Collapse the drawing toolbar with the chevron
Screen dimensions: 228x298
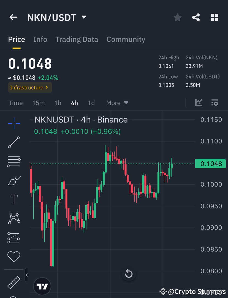point(26,275)
